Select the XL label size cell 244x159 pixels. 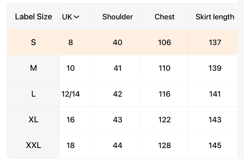pyautogui.click(x=33, y=120)
